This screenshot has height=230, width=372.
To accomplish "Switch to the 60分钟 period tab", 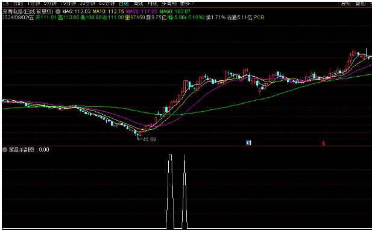I will point(107,4).
